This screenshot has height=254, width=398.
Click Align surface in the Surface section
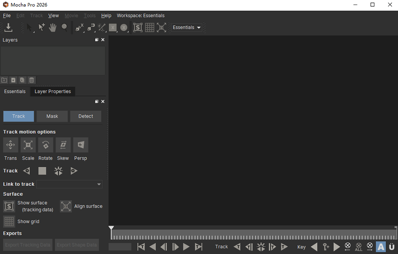click(x=66, y=206)
